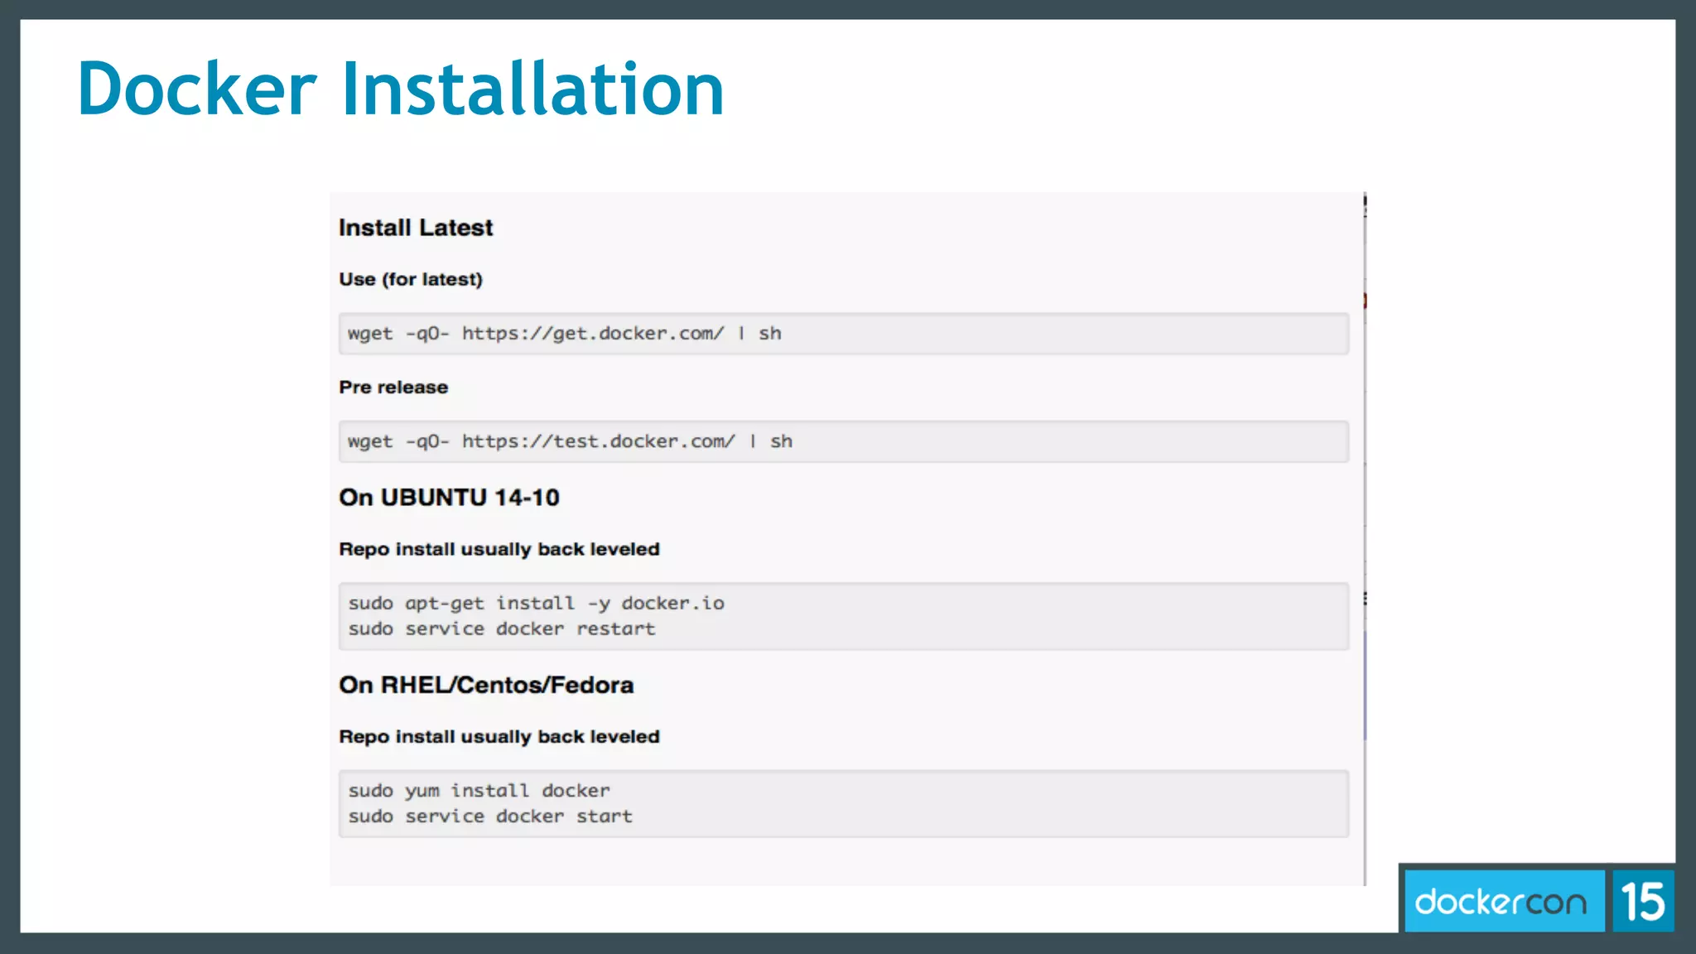Image resolution: width=1696 pixels, height=954 pixels.
Task: Select the 'Install Latest' heading
Action: tap(416, 228)
